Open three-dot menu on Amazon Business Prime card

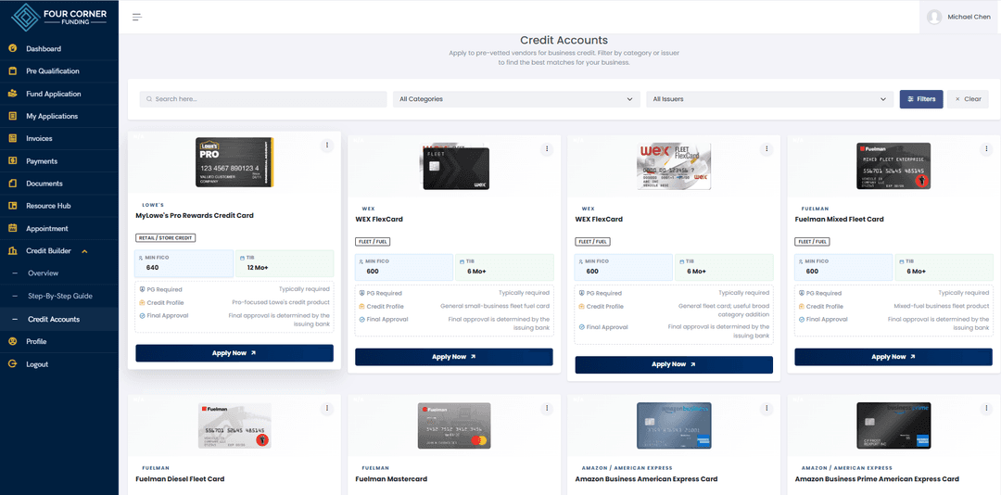tap(985, 408)
